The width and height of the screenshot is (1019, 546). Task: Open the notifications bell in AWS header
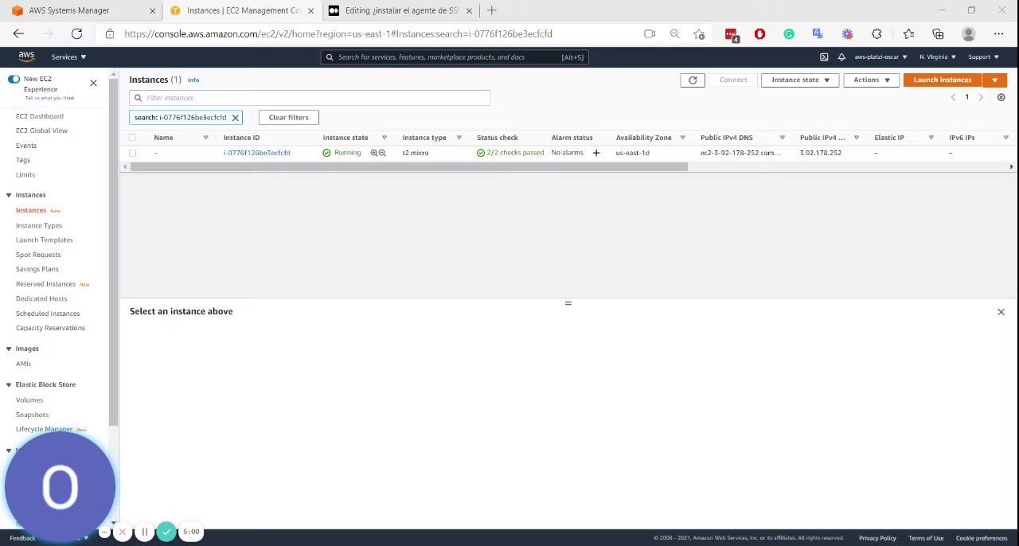coord(841,57)
